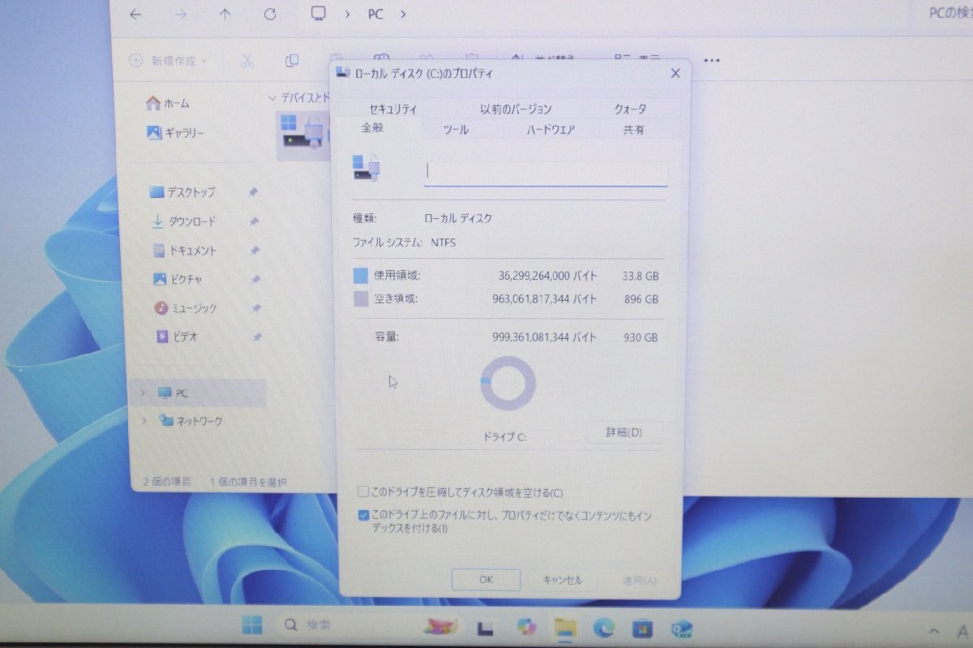Image resolution: width=973 pixels, height=648 pixels.
Task: Open the ダウンロード folder in the sidebar
Action: [182, 221]
